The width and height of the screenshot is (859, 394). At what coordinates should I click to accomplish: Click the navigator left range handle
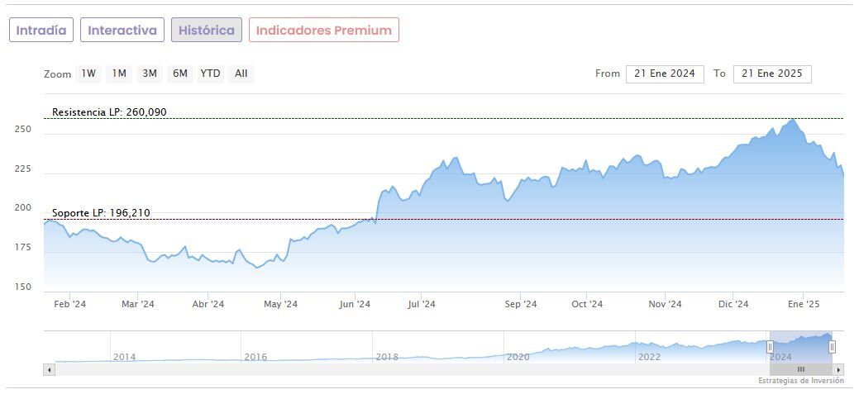(770, 347)
